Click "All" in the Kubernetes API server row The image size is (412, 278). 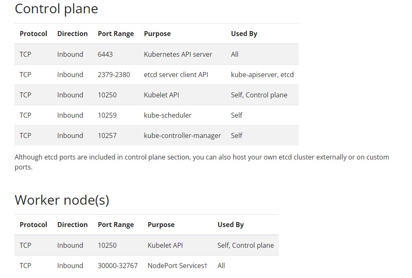pyautogui.click(x=235, y=54)
